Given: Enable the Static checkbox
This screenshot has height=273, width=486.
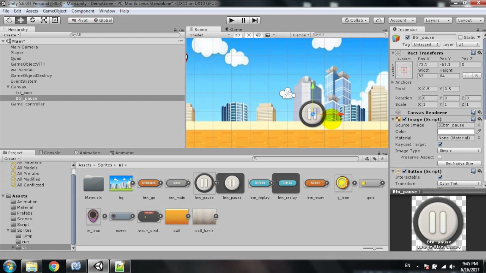Looking at the screenshot, I should pyautogui.click(x=460, y=38).
